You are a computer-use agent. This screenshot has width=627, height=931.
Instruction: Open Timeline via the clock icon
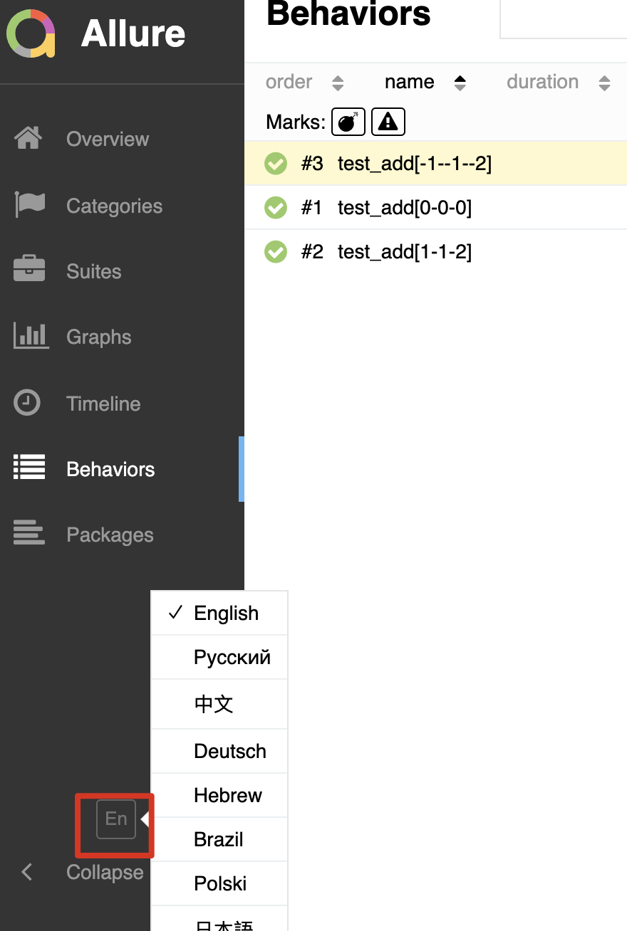[28, 403]
